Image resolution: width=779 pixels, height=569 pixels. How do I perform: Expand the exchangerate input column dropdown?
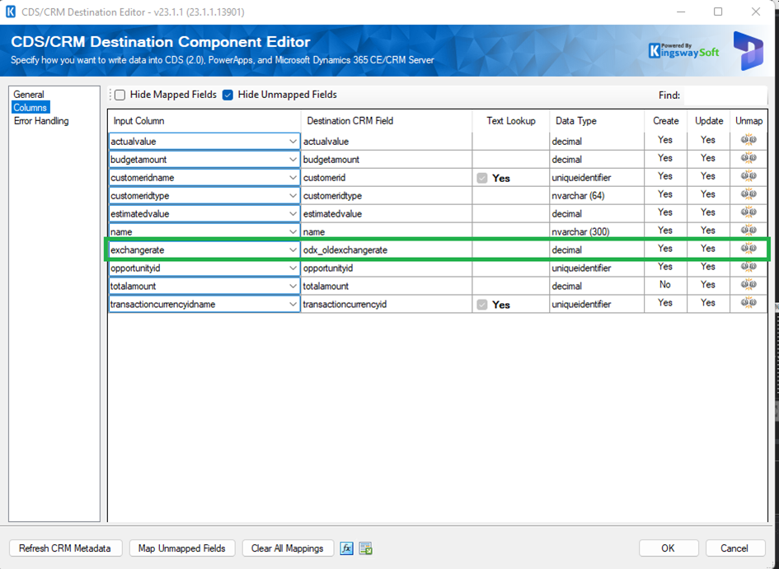point(293,250)
